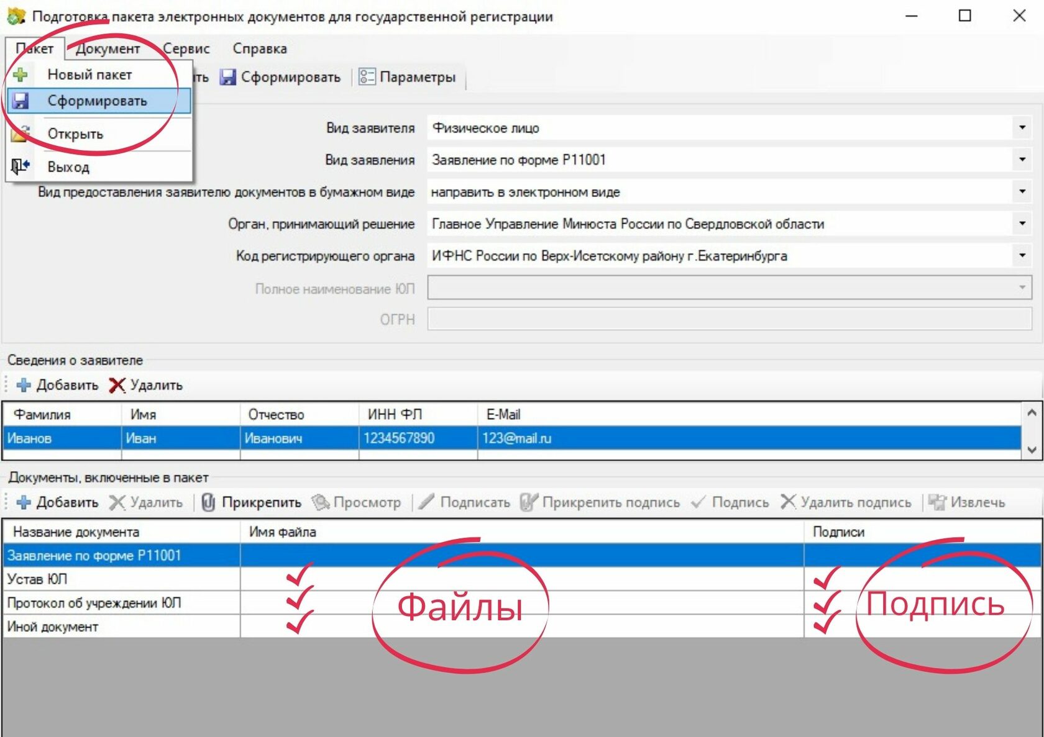Click Добавить in the documents toolbar
The height and width of the screenshot is (737, 1044).
67,502
